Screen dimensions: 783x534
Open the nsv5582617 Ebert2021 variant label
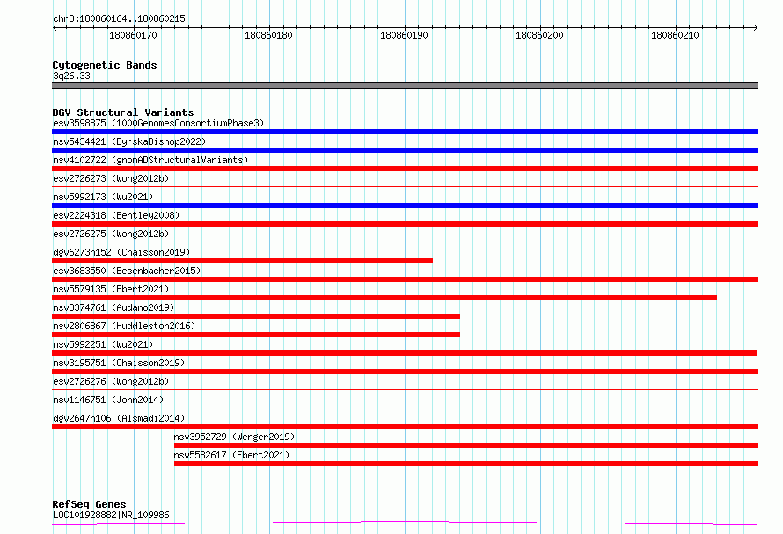click(x=231, y=455)
